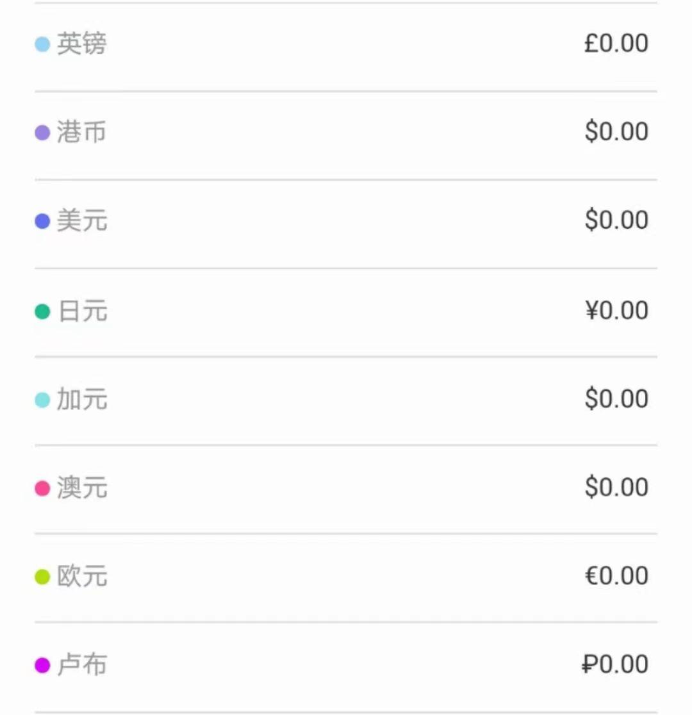Select the 澳元 currency label
The width and height of the screenshot is (692, 715).
[x=82, y=488]
